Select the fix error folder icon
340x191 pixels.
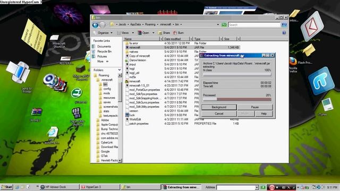(127, 43)
